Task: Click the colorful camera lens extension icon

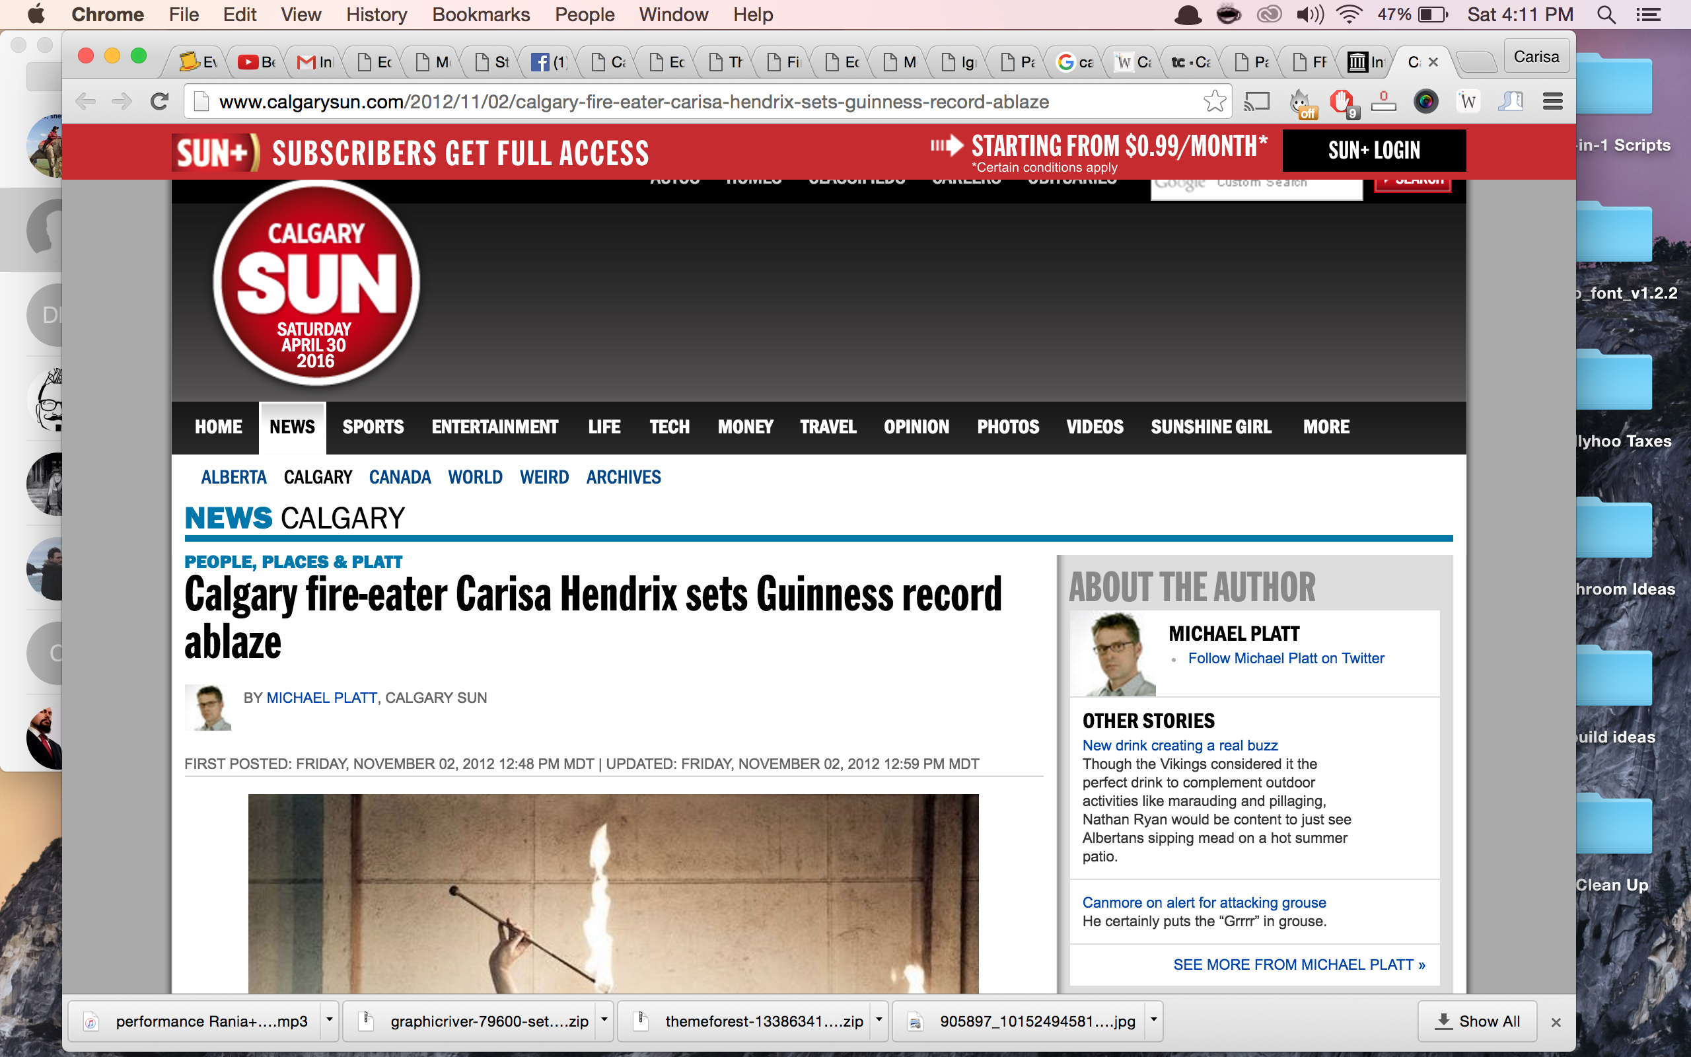Action: 1425,102
